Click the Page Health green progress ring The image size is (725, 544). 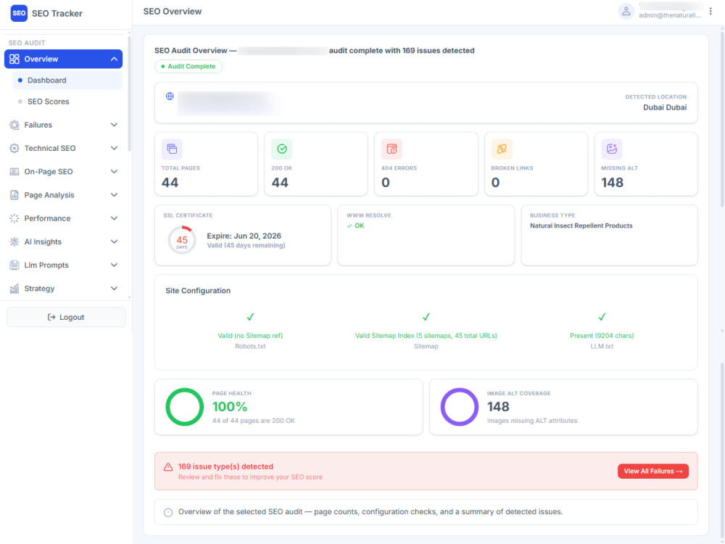coord(184,407)
